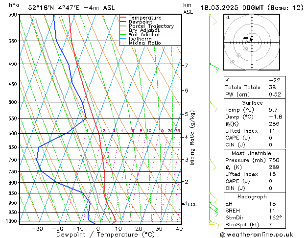Image resolution: width=308 pixels, height=238 pixels.
Task: Click the Most Unstable theta-e value 289
Action: click(274, 167)
